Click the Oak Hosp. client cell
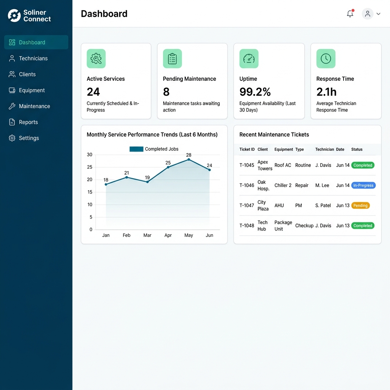The image size is (390, 390). (264, 185)
